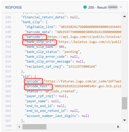The height and width of the screenshot is (132, 129).
Task: Click the "payer_name" key
Action: pyautogui.click(x=36, y=101)
